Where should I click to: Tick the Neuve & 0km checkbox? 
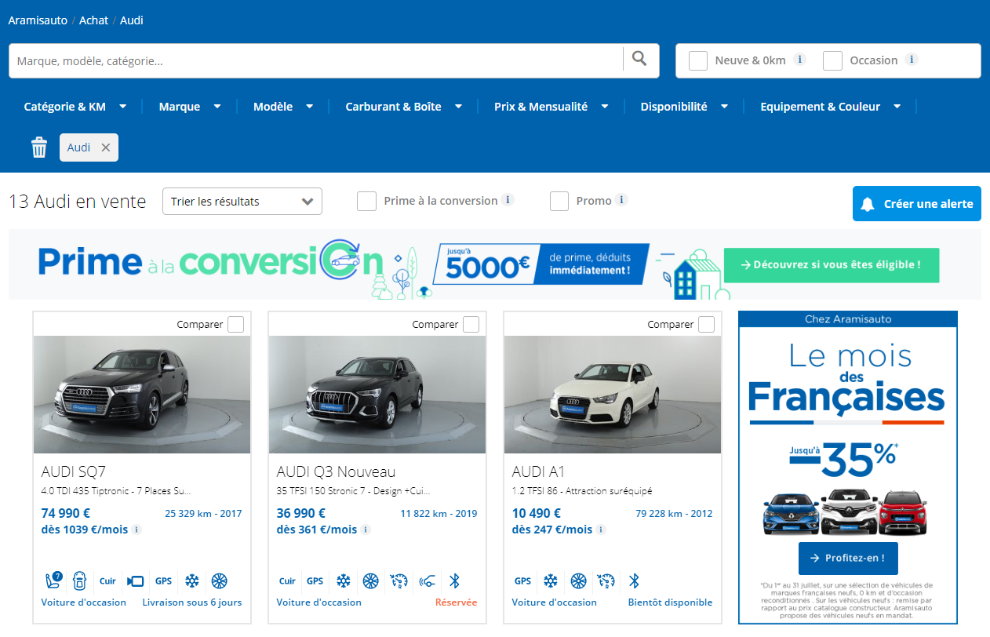click(698, 61)
